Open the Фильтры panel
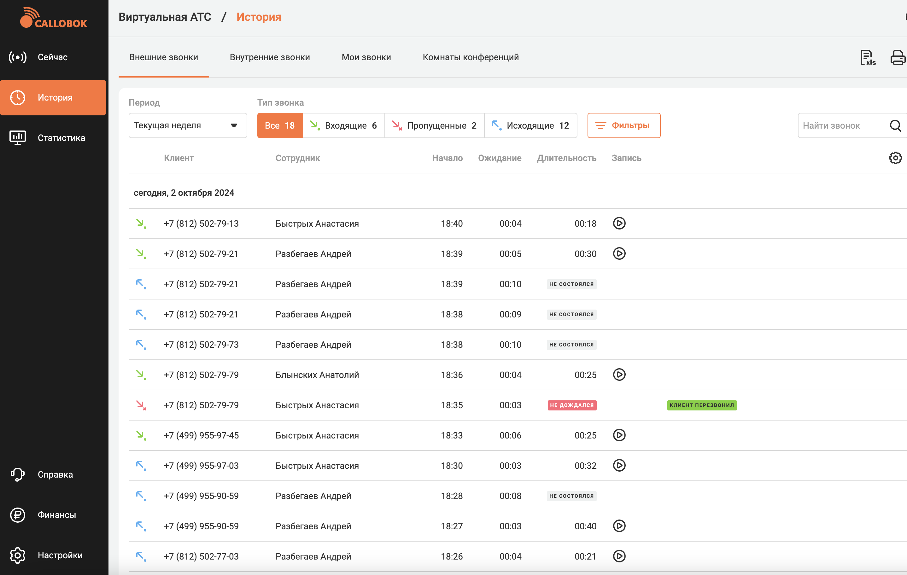The width and height of the screenshot is (907, 575). (x=623, y=125)
